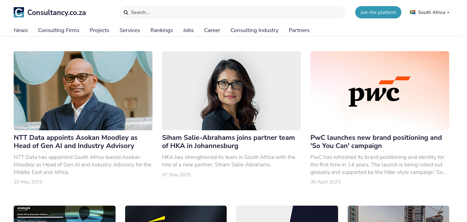467x222 pixels.
Task: Click the HKA article summary text
Action: click(229, 161)
